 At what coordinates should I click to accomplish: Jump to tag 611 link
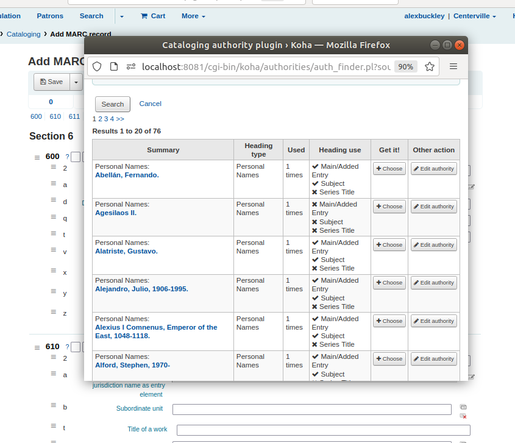74,116
